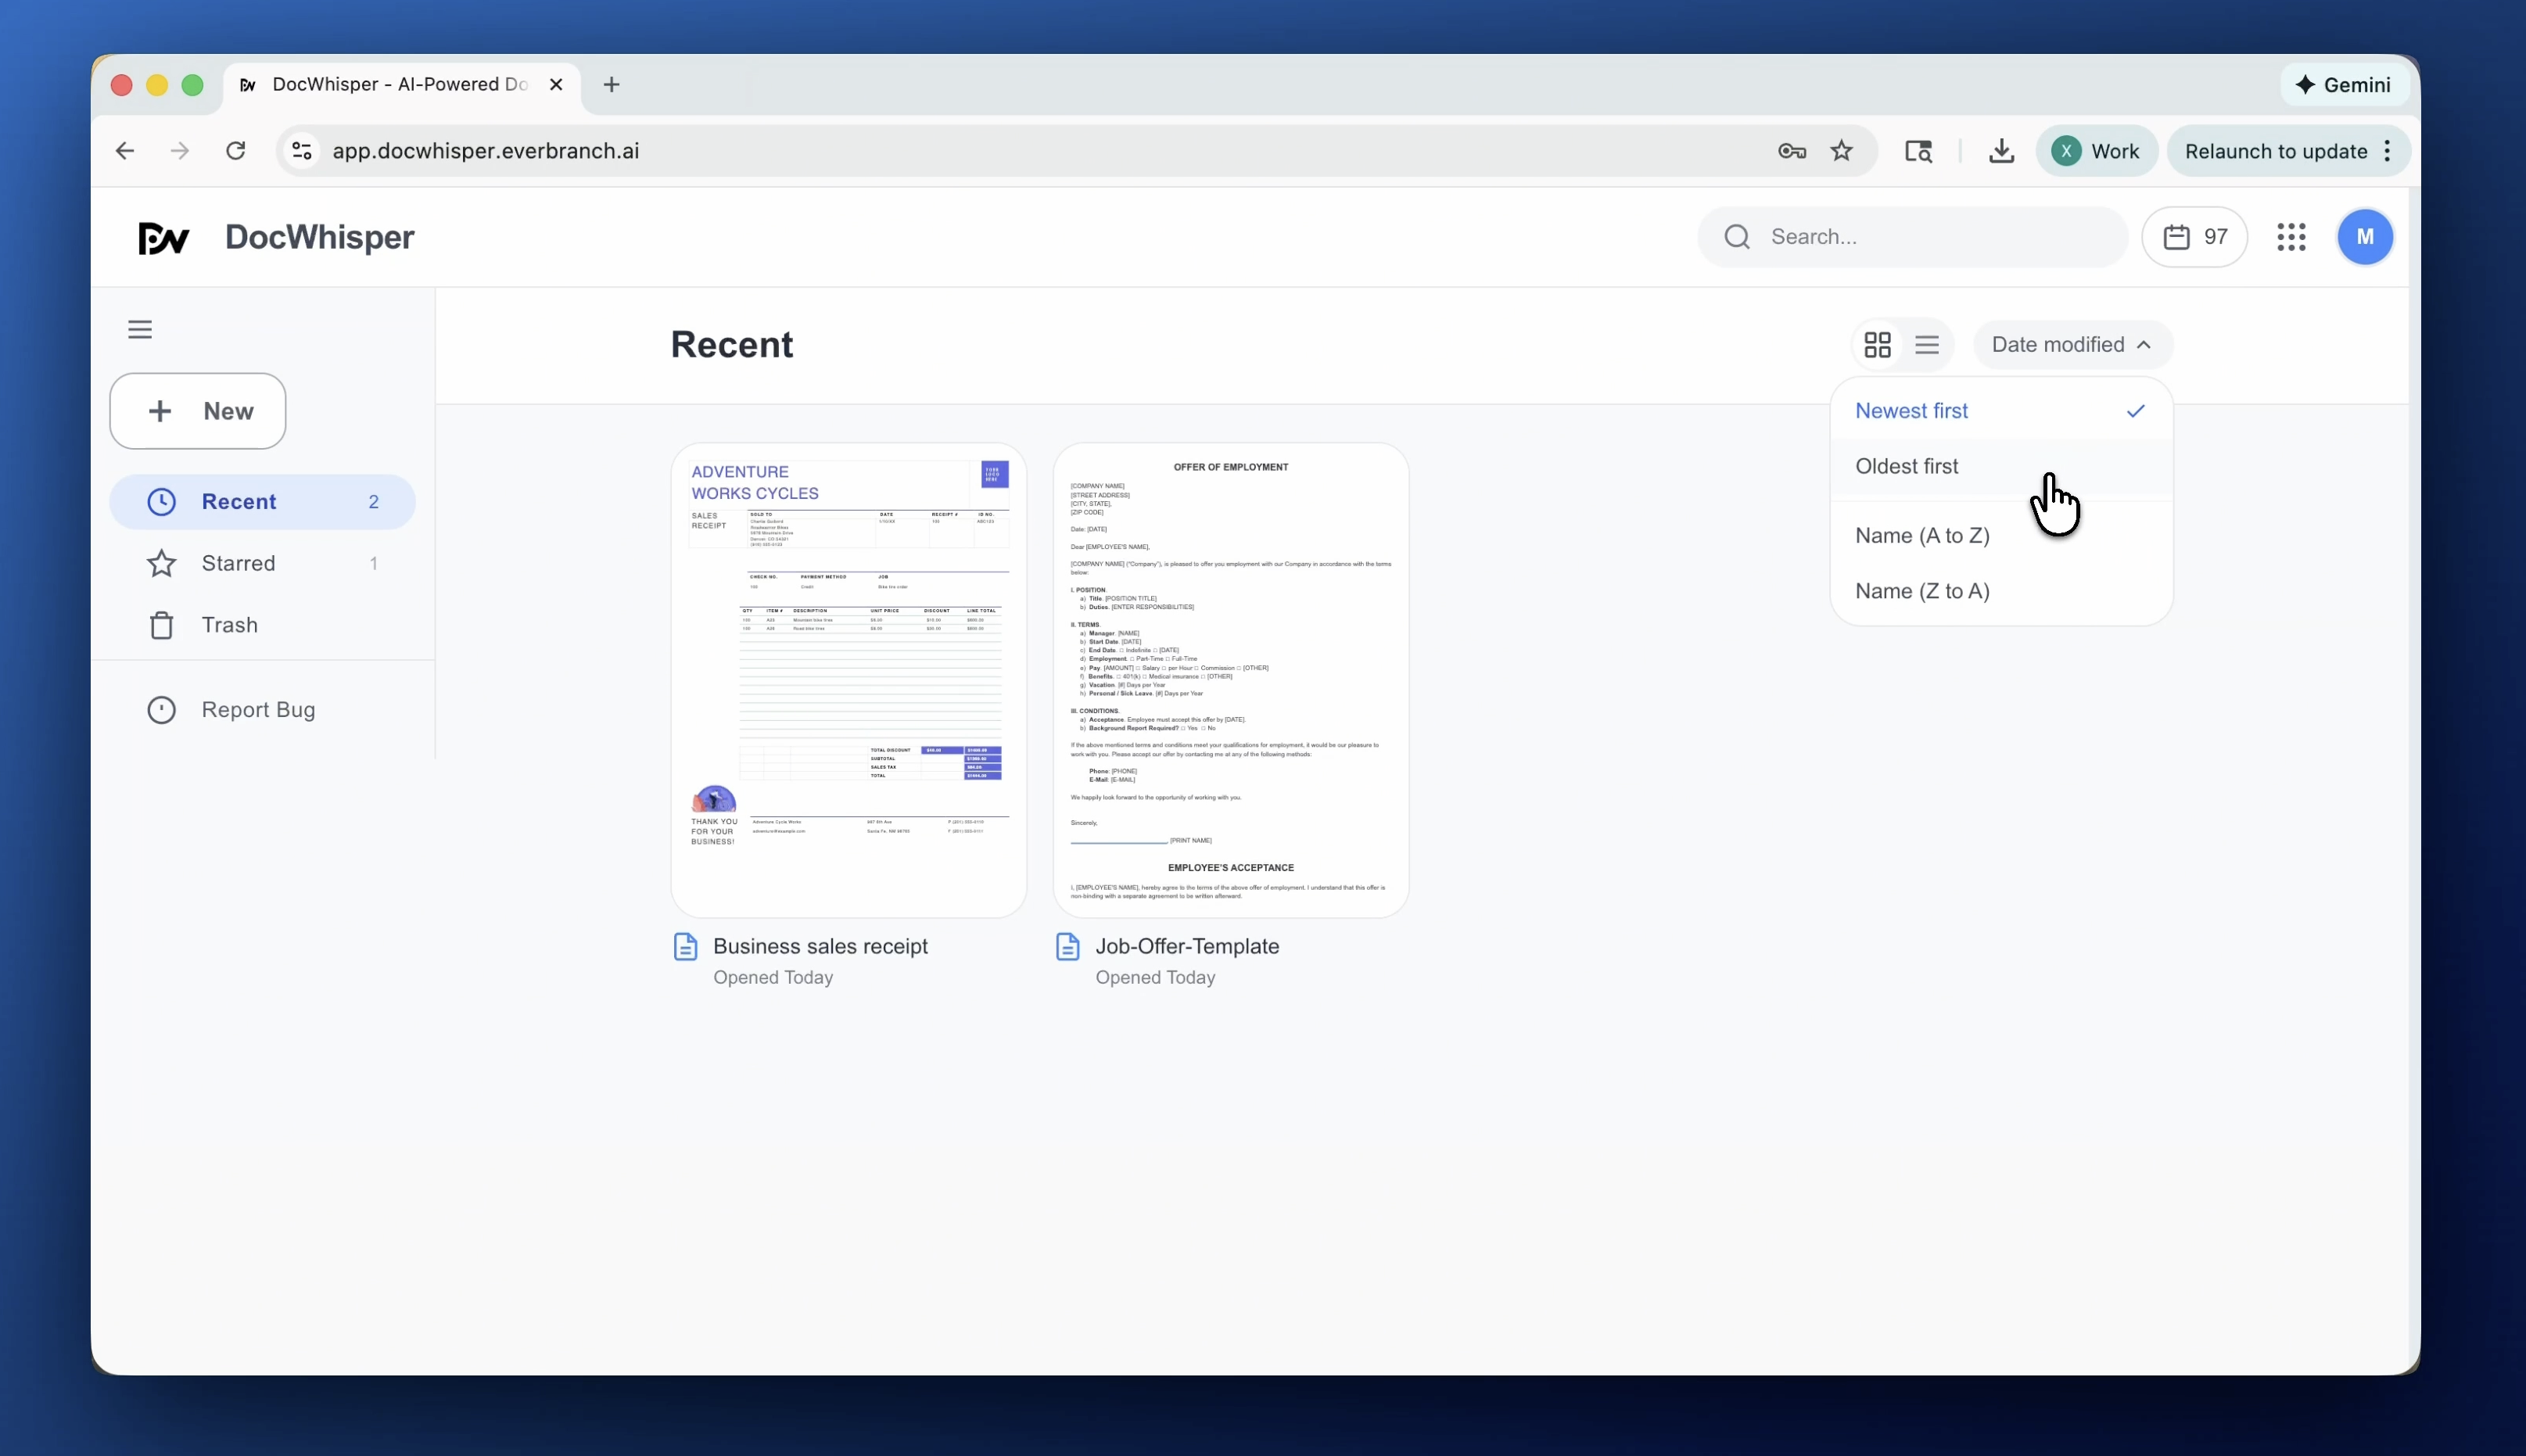Open Gemini in the browser toolbar
This screenshot has width=2526, height=1456.
click(x=2344, y=84)
